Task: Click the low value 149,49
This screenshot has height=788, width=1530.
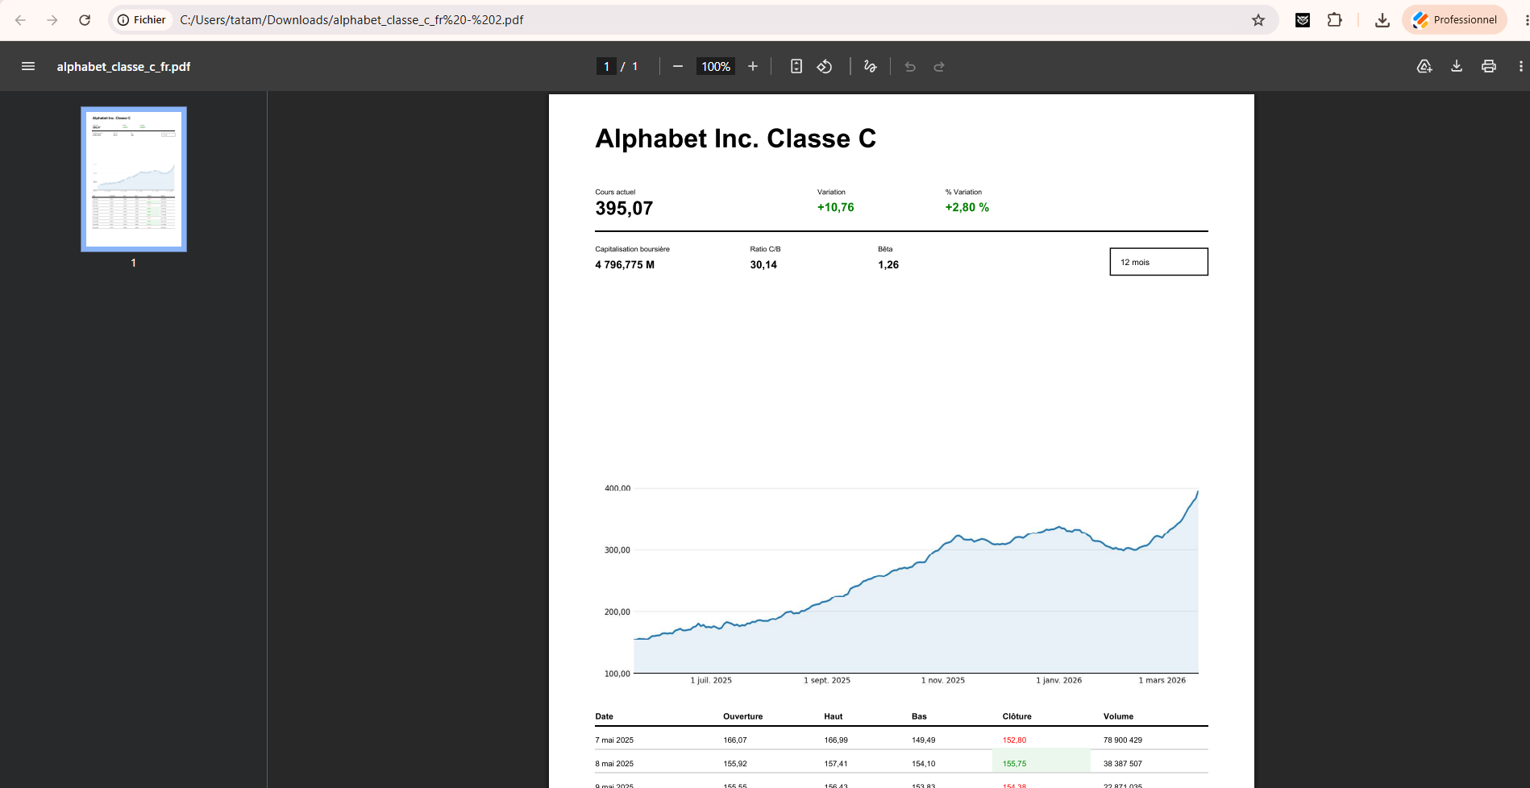Action: 924,740
